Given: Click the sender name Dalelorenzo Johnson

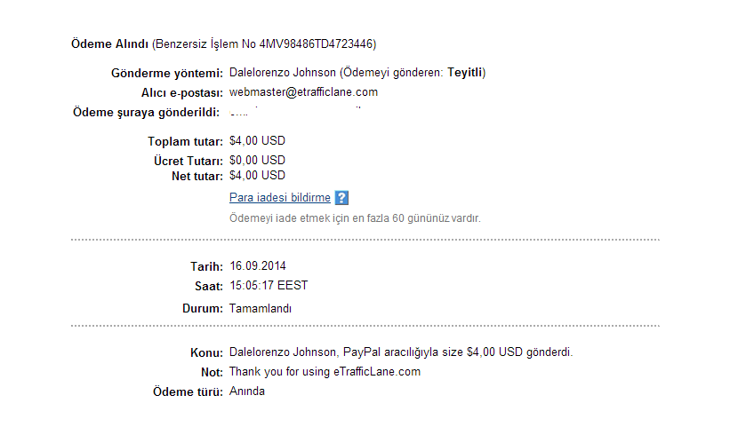Looking at the screenshot, I should (x=283, y=73).
